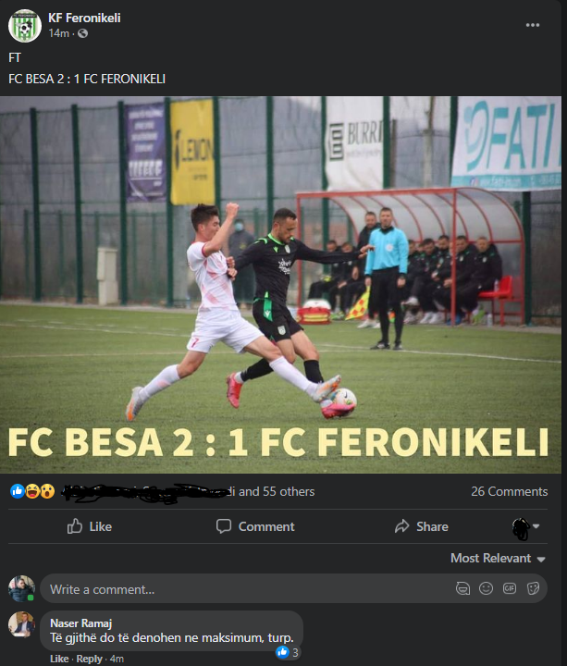Open the sticker picker in comment box

pos(533,588)
